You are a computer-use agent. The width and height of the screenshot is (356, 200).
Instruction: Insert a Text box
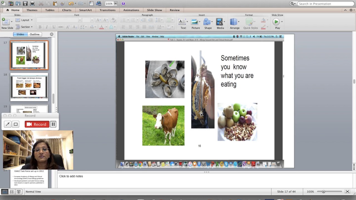point(183,24)
